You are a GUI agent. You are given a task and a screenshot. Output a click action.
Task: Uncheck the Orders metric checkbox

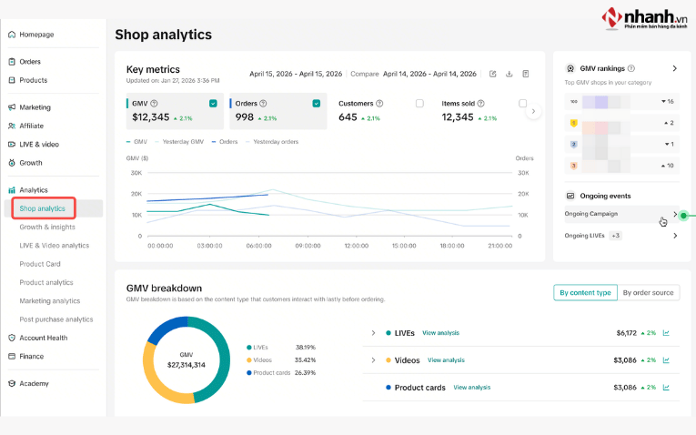click(x=317, y=104)
